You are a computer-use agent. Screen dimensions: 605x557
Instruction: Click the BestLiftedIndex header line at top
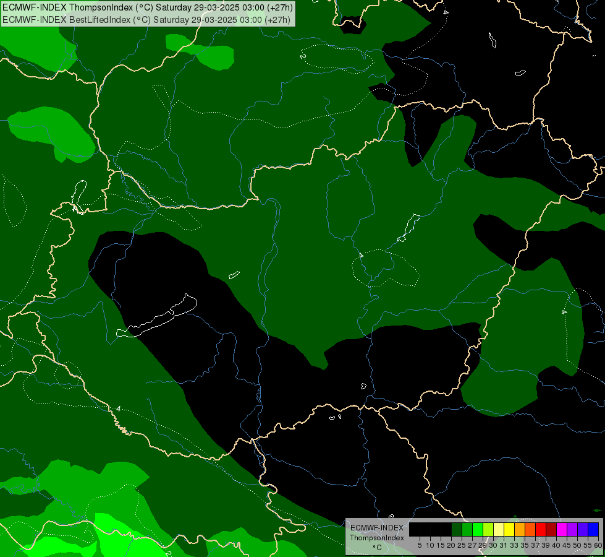coord(146,19)
